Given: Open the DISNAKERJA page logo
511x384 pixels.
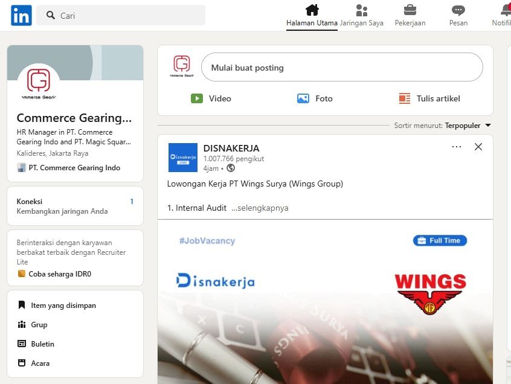Looking at the screenshot, I should (183, 158).
